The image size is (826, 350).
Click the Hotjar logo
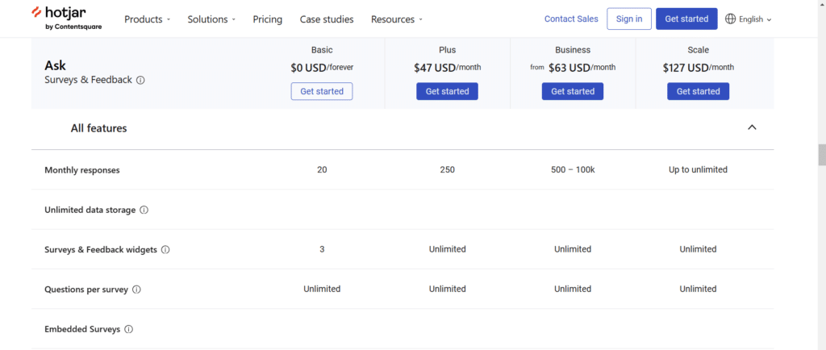(66, 19)
